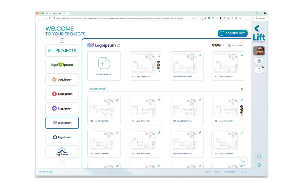Open the red lightning Logoipsum project

point(62,94)
